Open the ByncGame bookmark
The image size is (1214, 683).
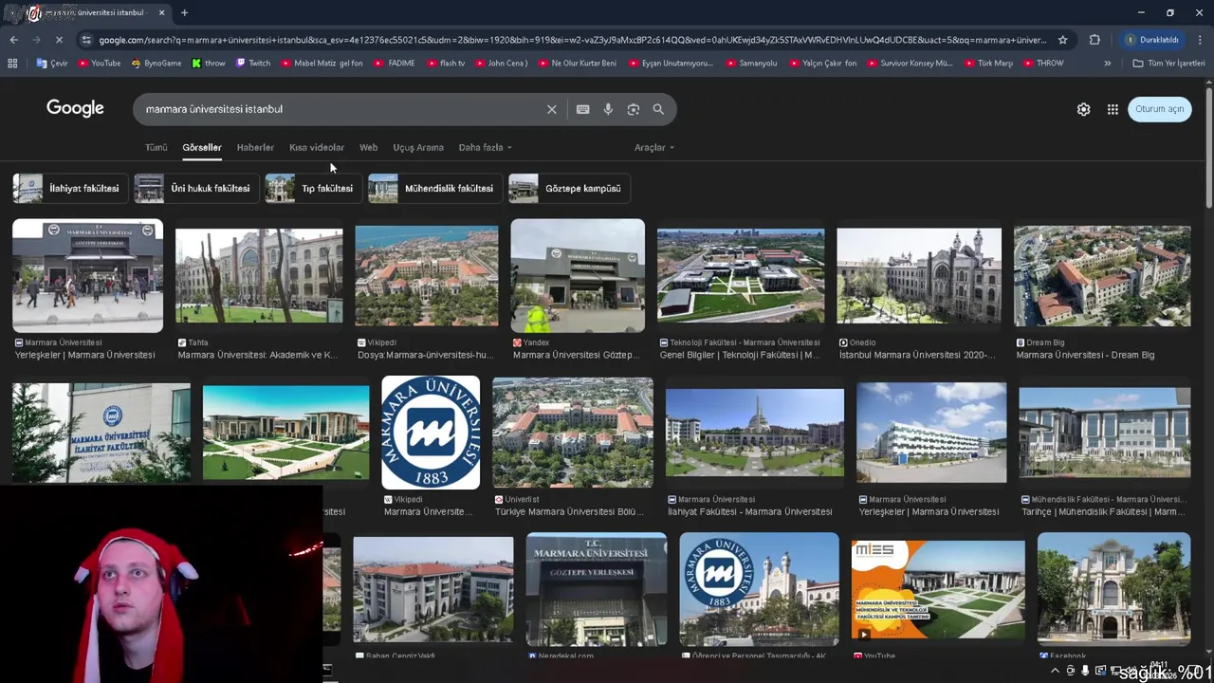156,64
